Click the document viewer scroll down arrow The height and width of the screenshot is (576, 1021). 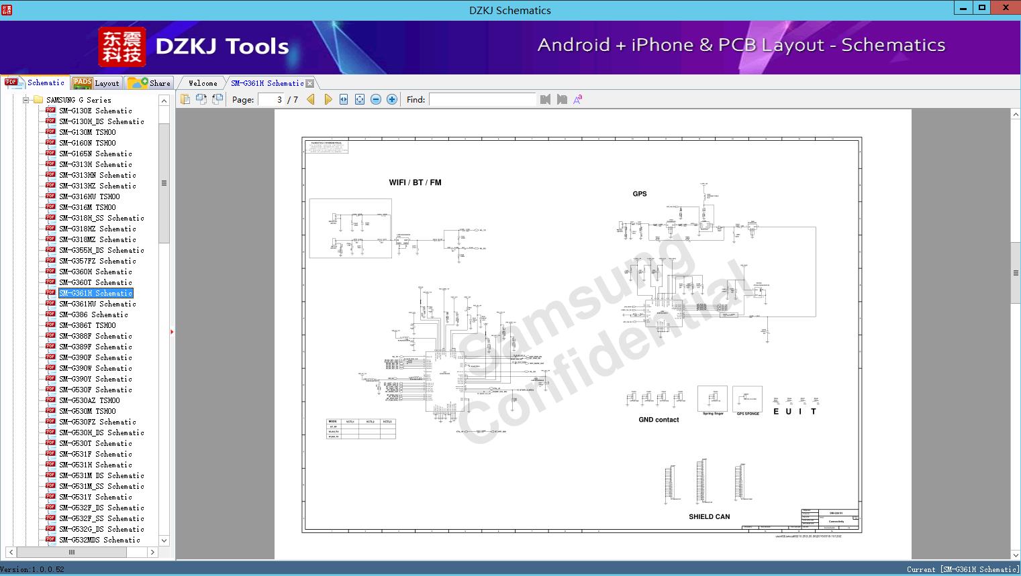pyautogui.click(x=1016, y=555)
